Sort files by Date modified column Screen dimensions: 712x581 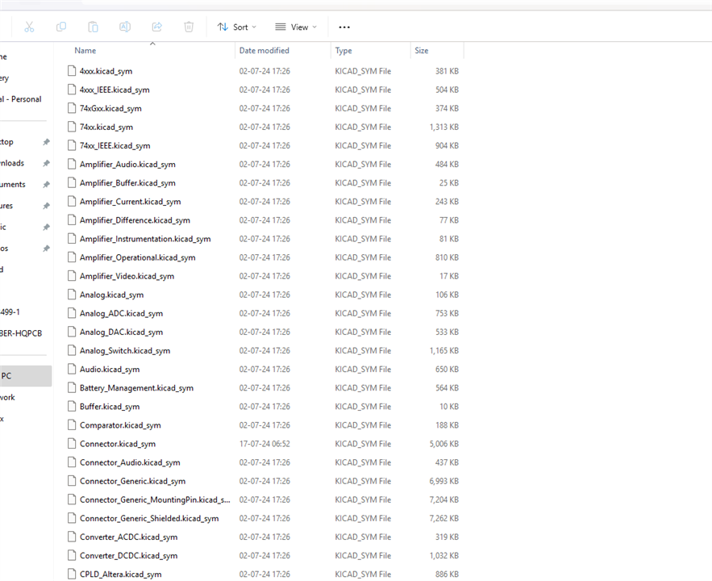point(264,51)
